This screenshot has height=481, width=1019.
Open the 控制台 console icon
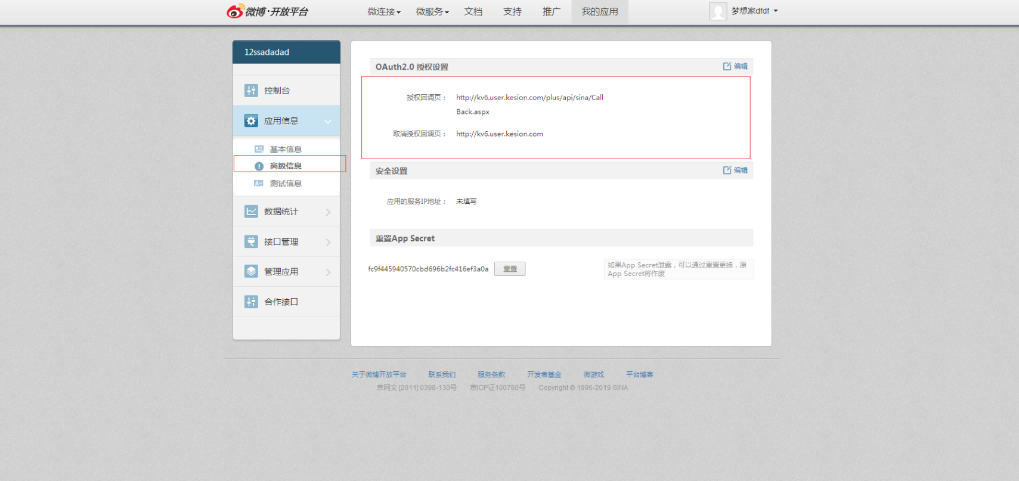pos(251,91)
